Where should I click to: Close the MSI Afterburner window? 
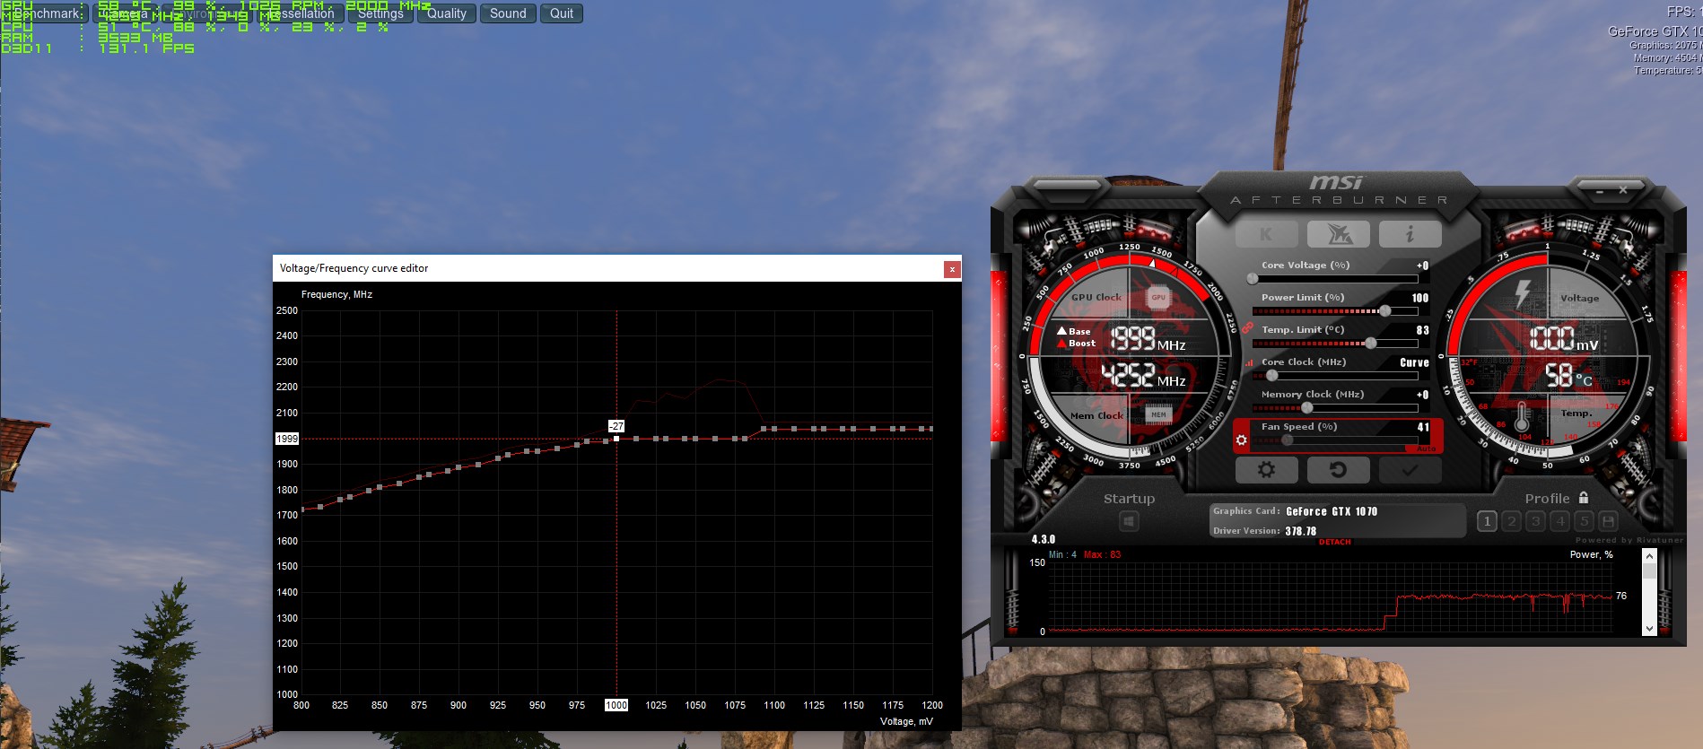coord(1622,190)
